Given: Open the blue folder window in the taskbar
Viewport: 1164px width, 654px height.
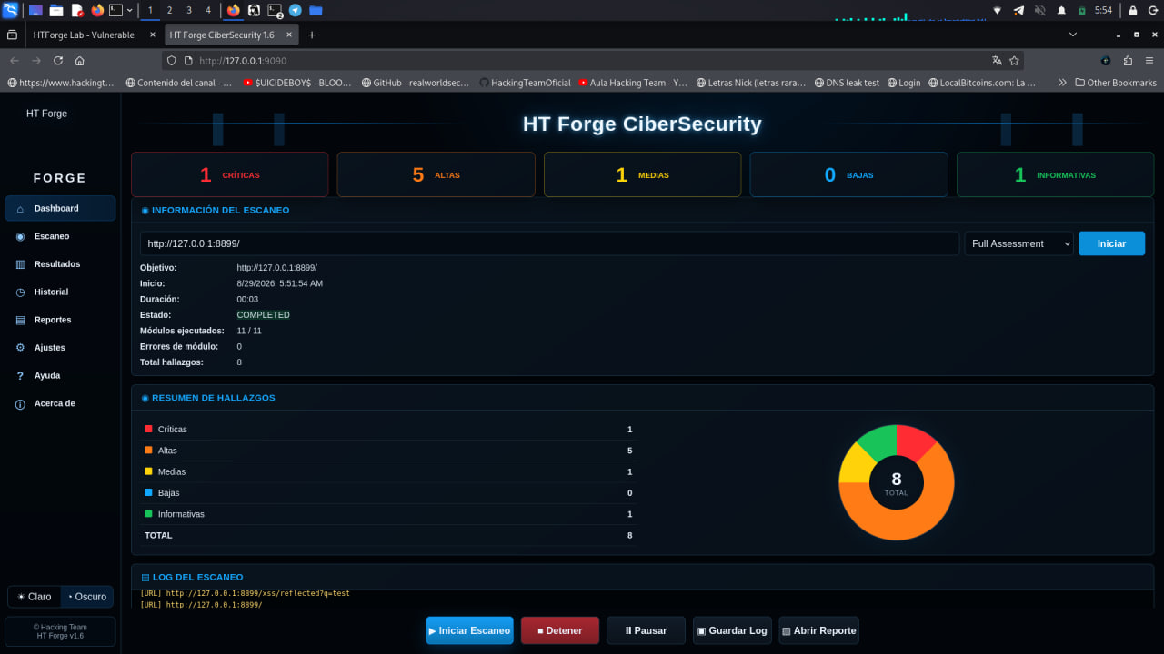Looking at the screenshot, I should click(316, 10).
